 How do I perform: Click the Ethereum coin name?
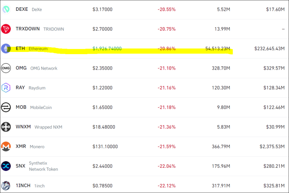[x=38, y=49]
